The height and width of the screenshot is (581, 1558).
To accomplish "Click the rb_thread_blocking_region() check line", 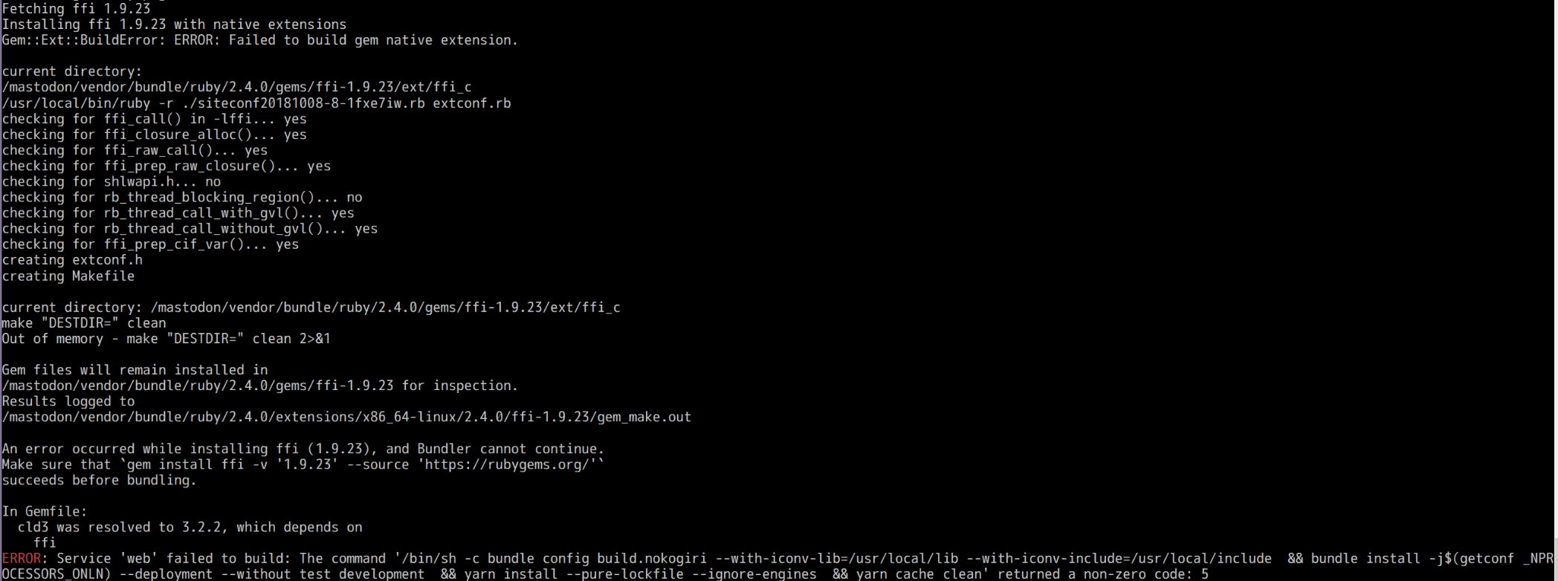I will click(182, 198).
